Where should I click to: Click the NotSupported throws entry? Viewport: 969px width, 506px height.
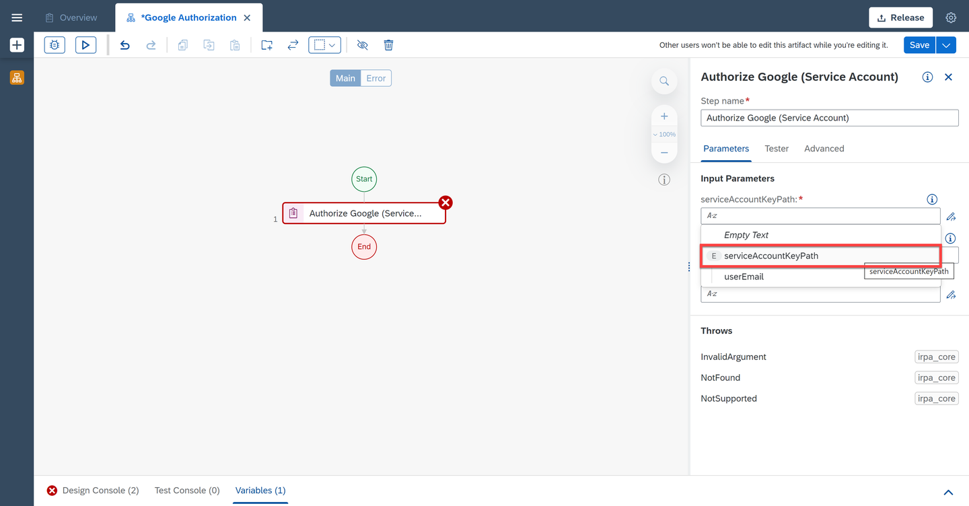coord(729,398)
